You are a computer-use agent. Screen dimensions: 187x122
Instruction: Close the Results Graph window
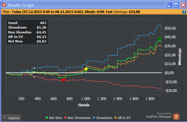pos(183,5)
